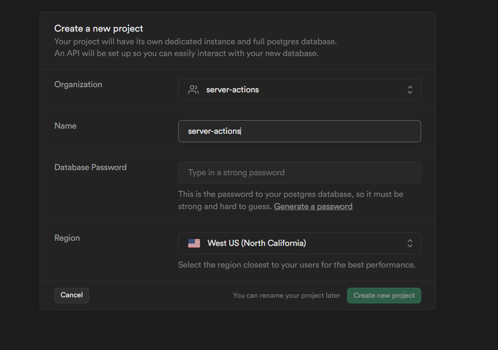The width and height of the screenshot is (498, 350).
Task: Click the 'Create a new project' heading
Action: click(99, 29)
